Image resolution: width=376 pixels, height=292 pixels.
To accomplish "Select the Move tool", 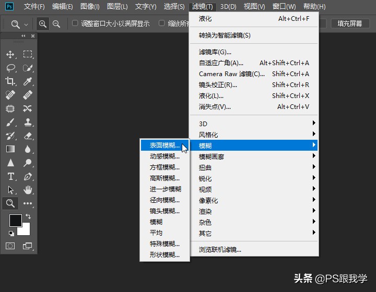I will click(10, 54).
